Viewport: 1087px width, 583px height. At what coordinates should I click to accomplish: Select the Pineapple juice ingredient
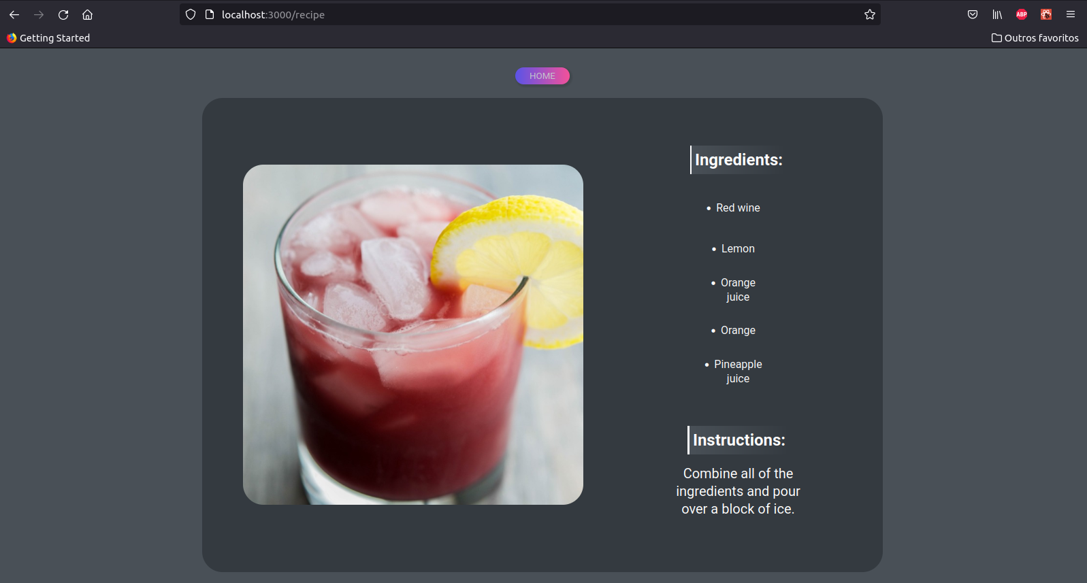pos(738,371)
